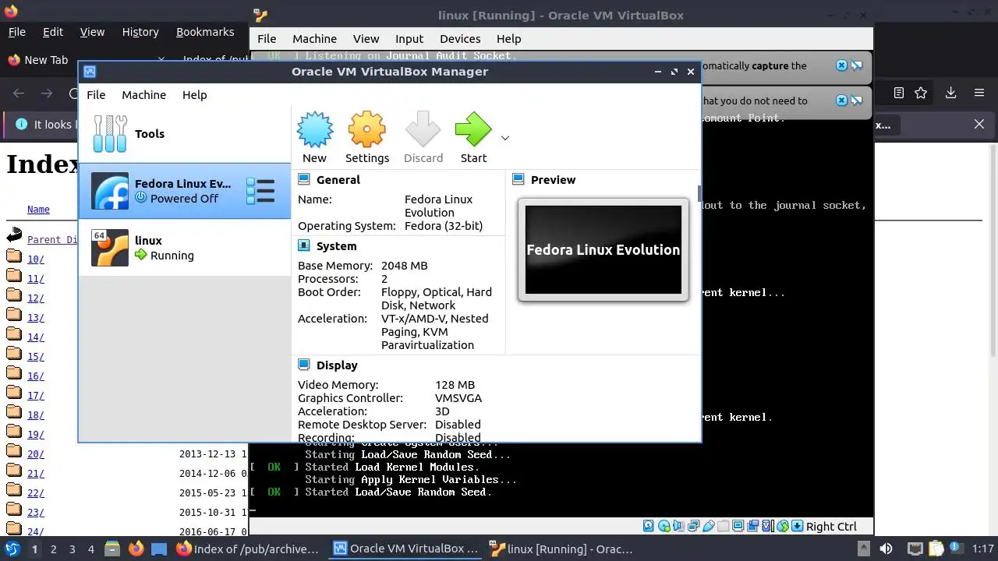Start the VM with the green arrow

(473, 129)
